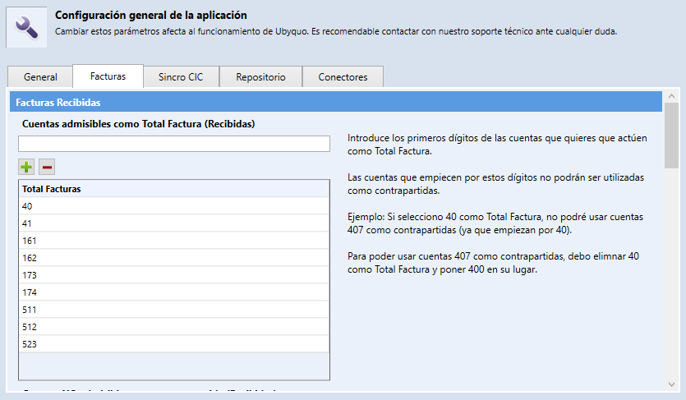This screenshot has height=400, width=686.
Task: Select the row with account 174
Action: [x=173, y=292]
